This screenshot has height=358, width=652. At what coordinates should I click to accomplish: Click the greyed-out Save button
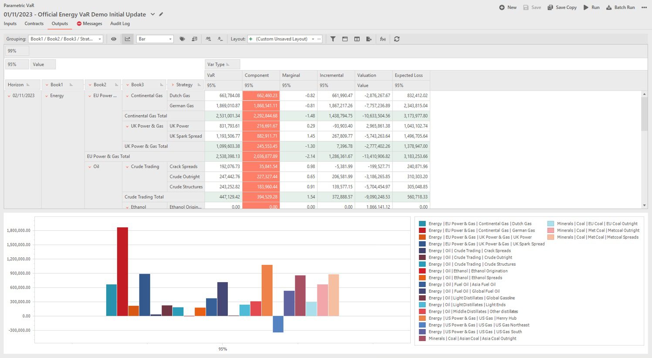click(532, 7)
